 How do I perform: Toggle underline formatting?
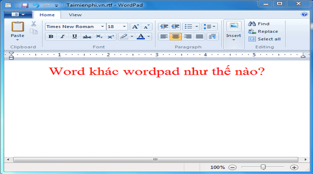pos(75,36)
